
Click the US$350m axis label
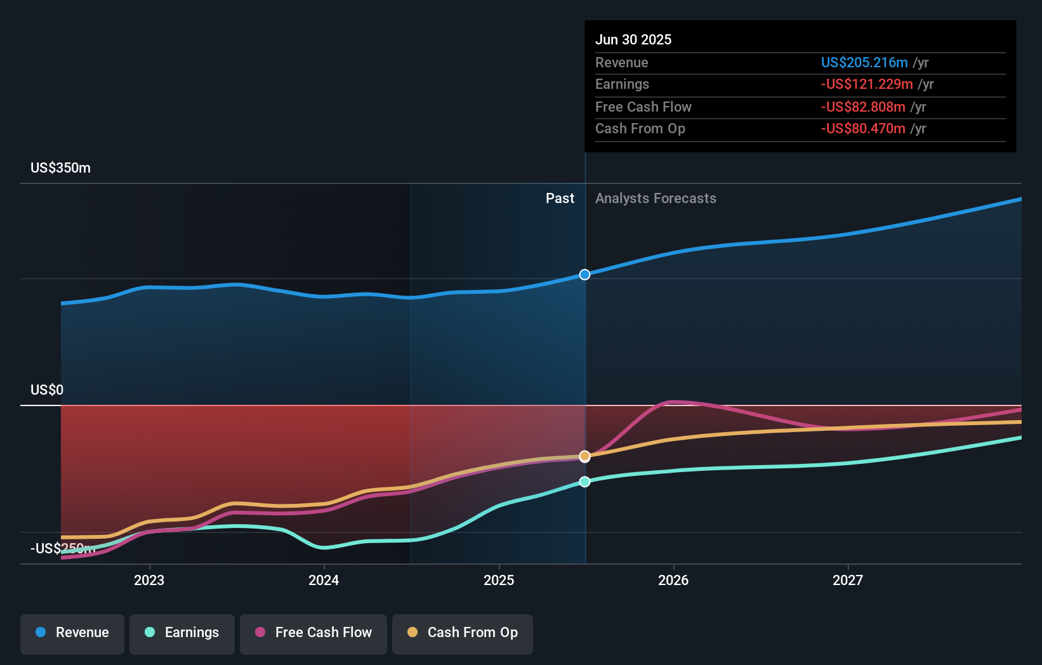[60, 168]
